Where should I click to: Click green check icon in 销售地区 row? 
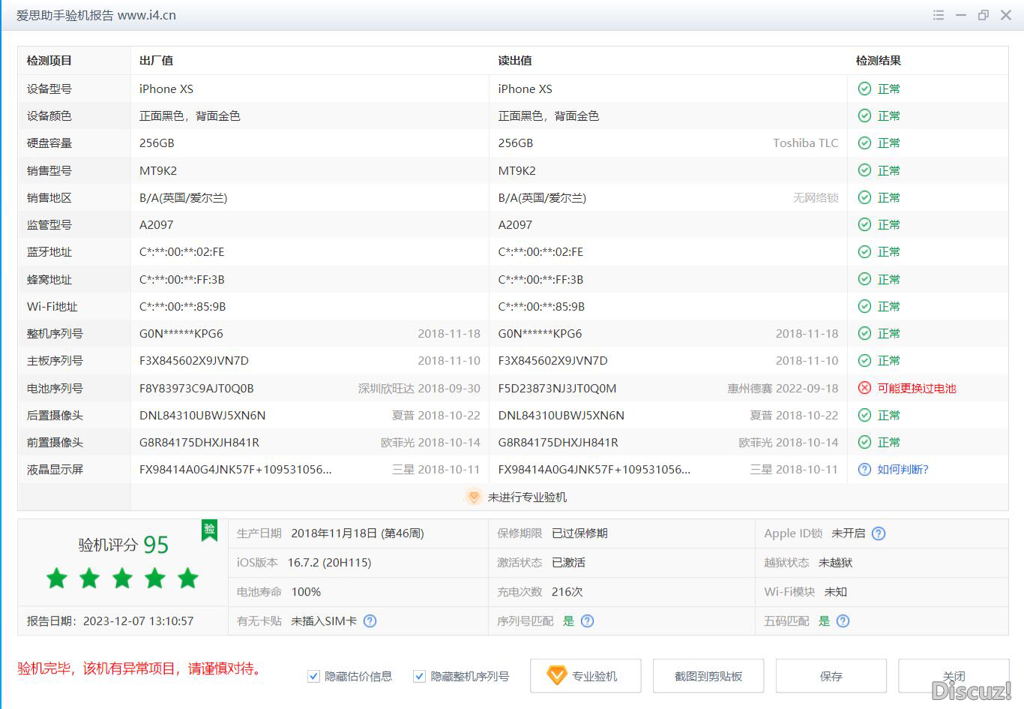[864, 197]
